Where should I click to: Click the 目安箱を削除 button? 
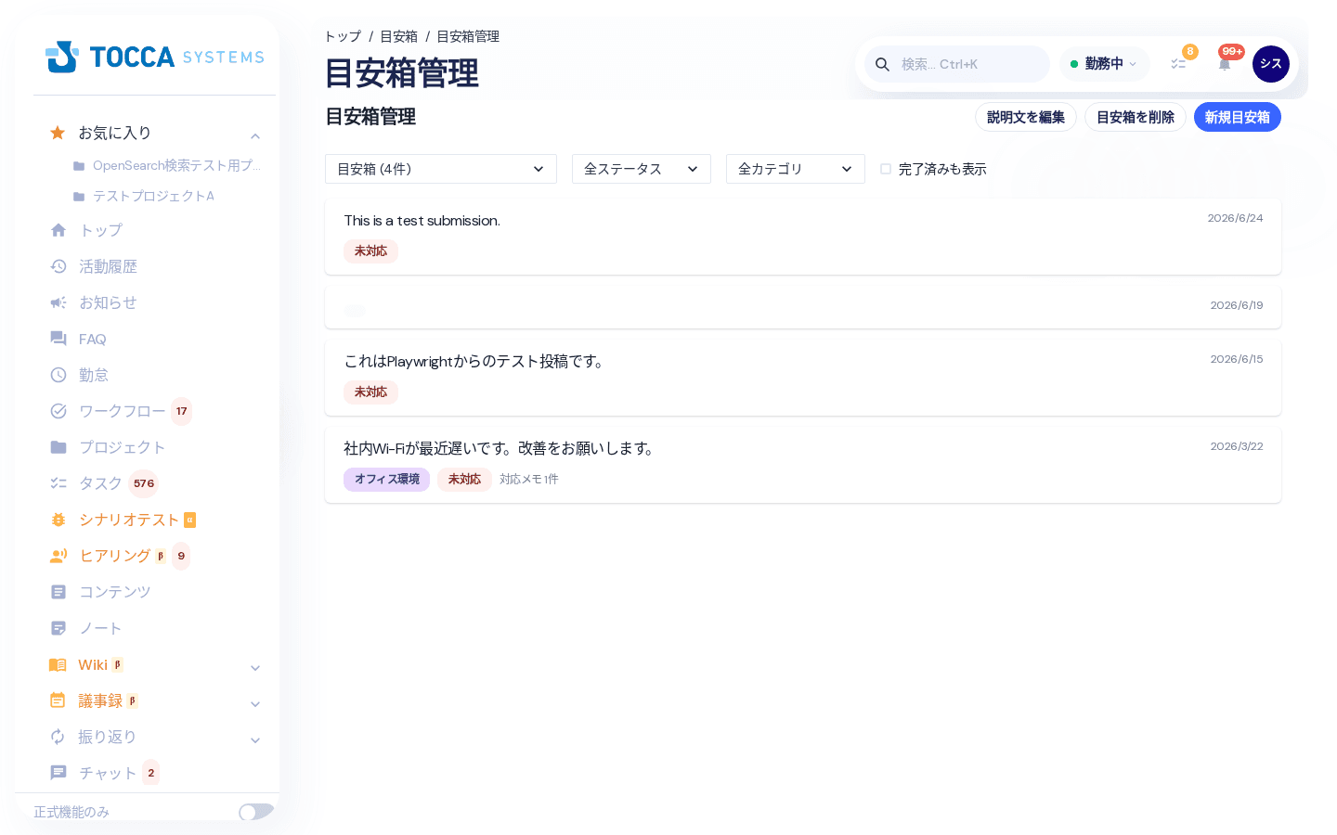(x=1136, y=117)
